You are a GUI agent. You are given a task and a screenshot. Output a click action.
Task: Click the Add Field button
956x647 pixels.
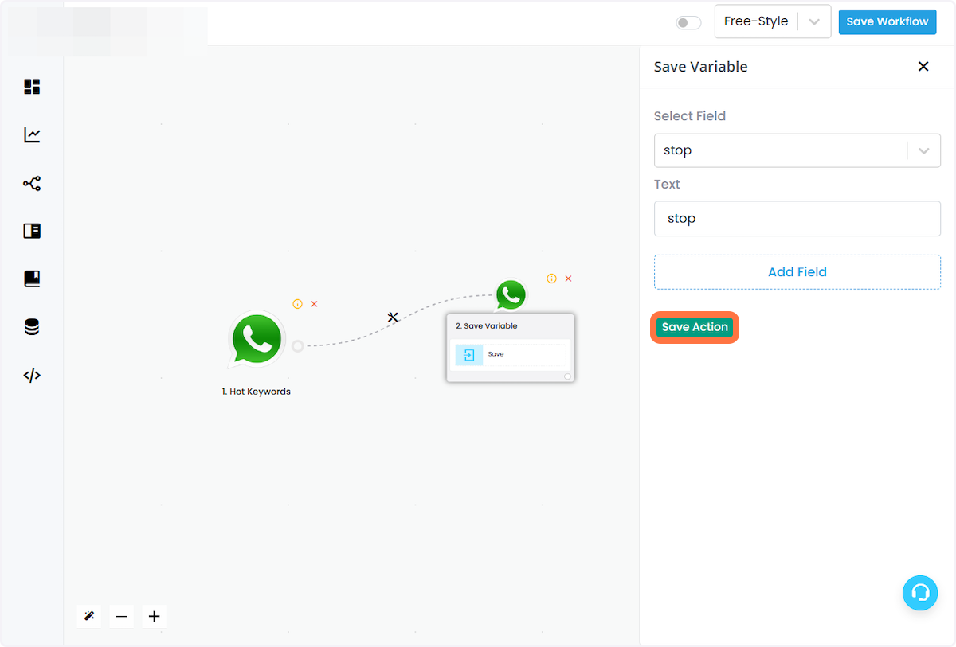(797, 272)
